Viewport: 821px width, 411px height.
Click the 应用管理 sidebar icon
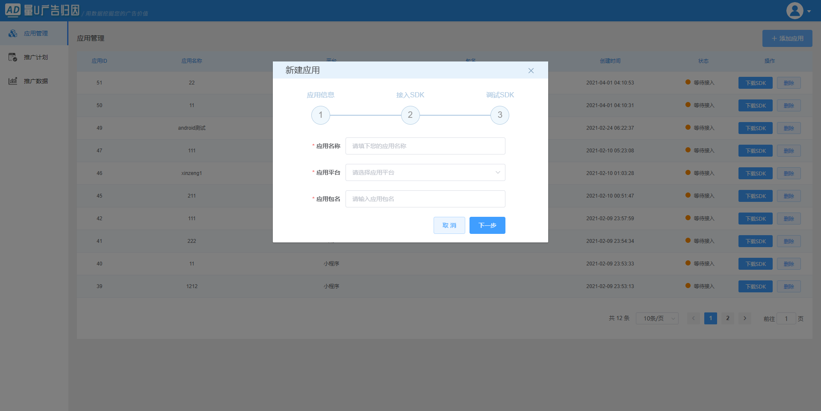click(13, 33)
